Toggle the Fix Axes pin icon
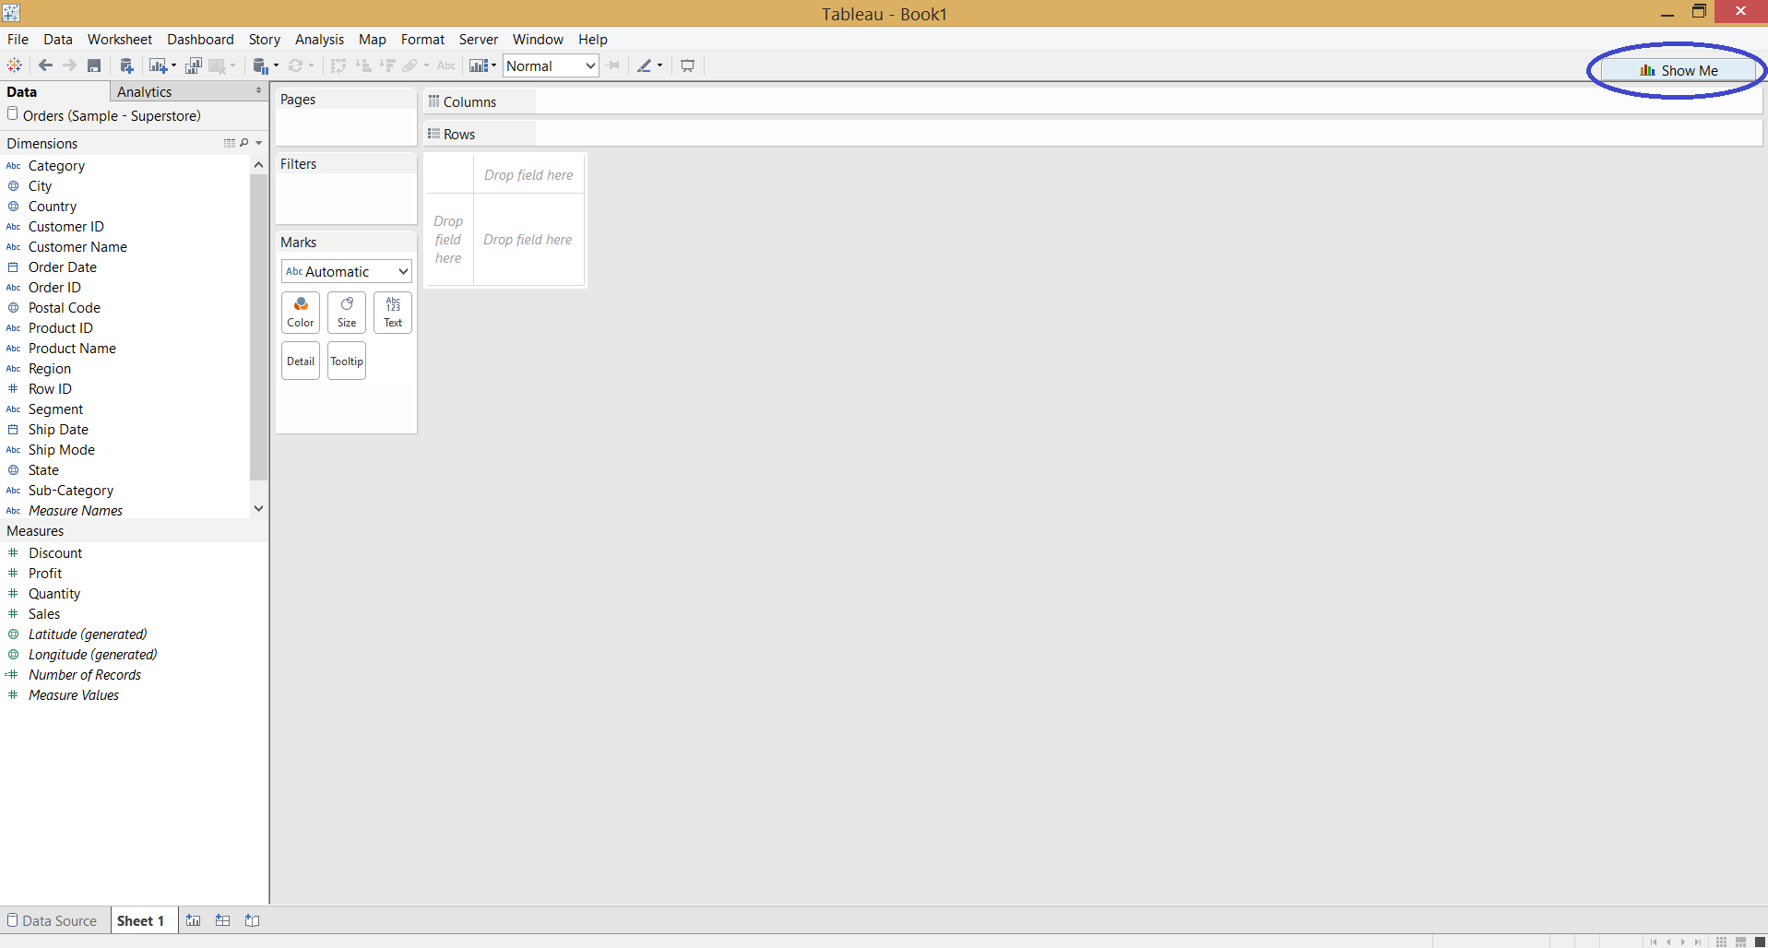Viewport: 1768px width, 948px height. [x=613, y=65]
